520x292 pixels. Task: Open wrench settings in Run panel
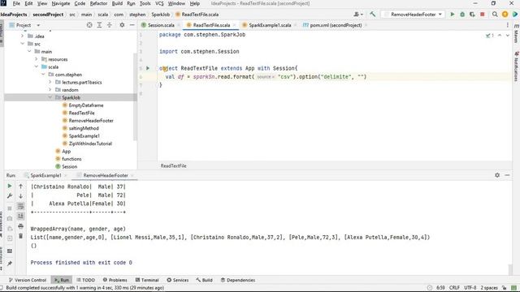click(x=10, y=195)
